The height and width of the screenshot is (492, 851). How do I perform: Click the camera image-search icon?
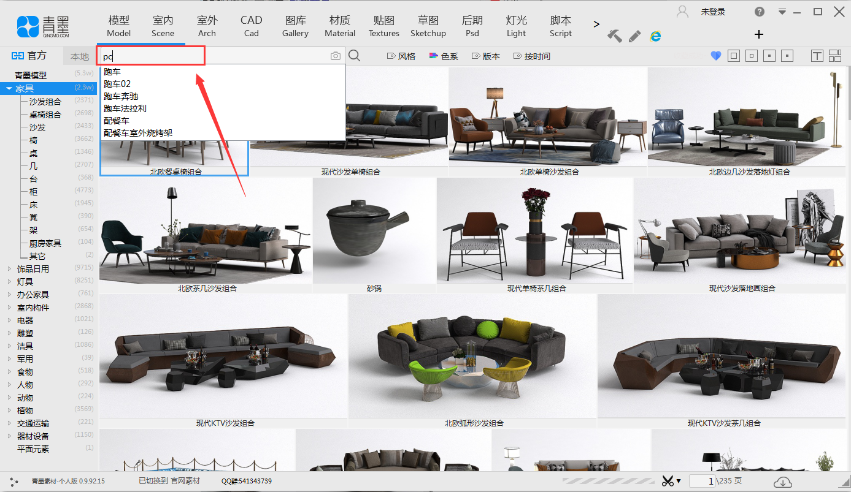[x=336, y=56]
